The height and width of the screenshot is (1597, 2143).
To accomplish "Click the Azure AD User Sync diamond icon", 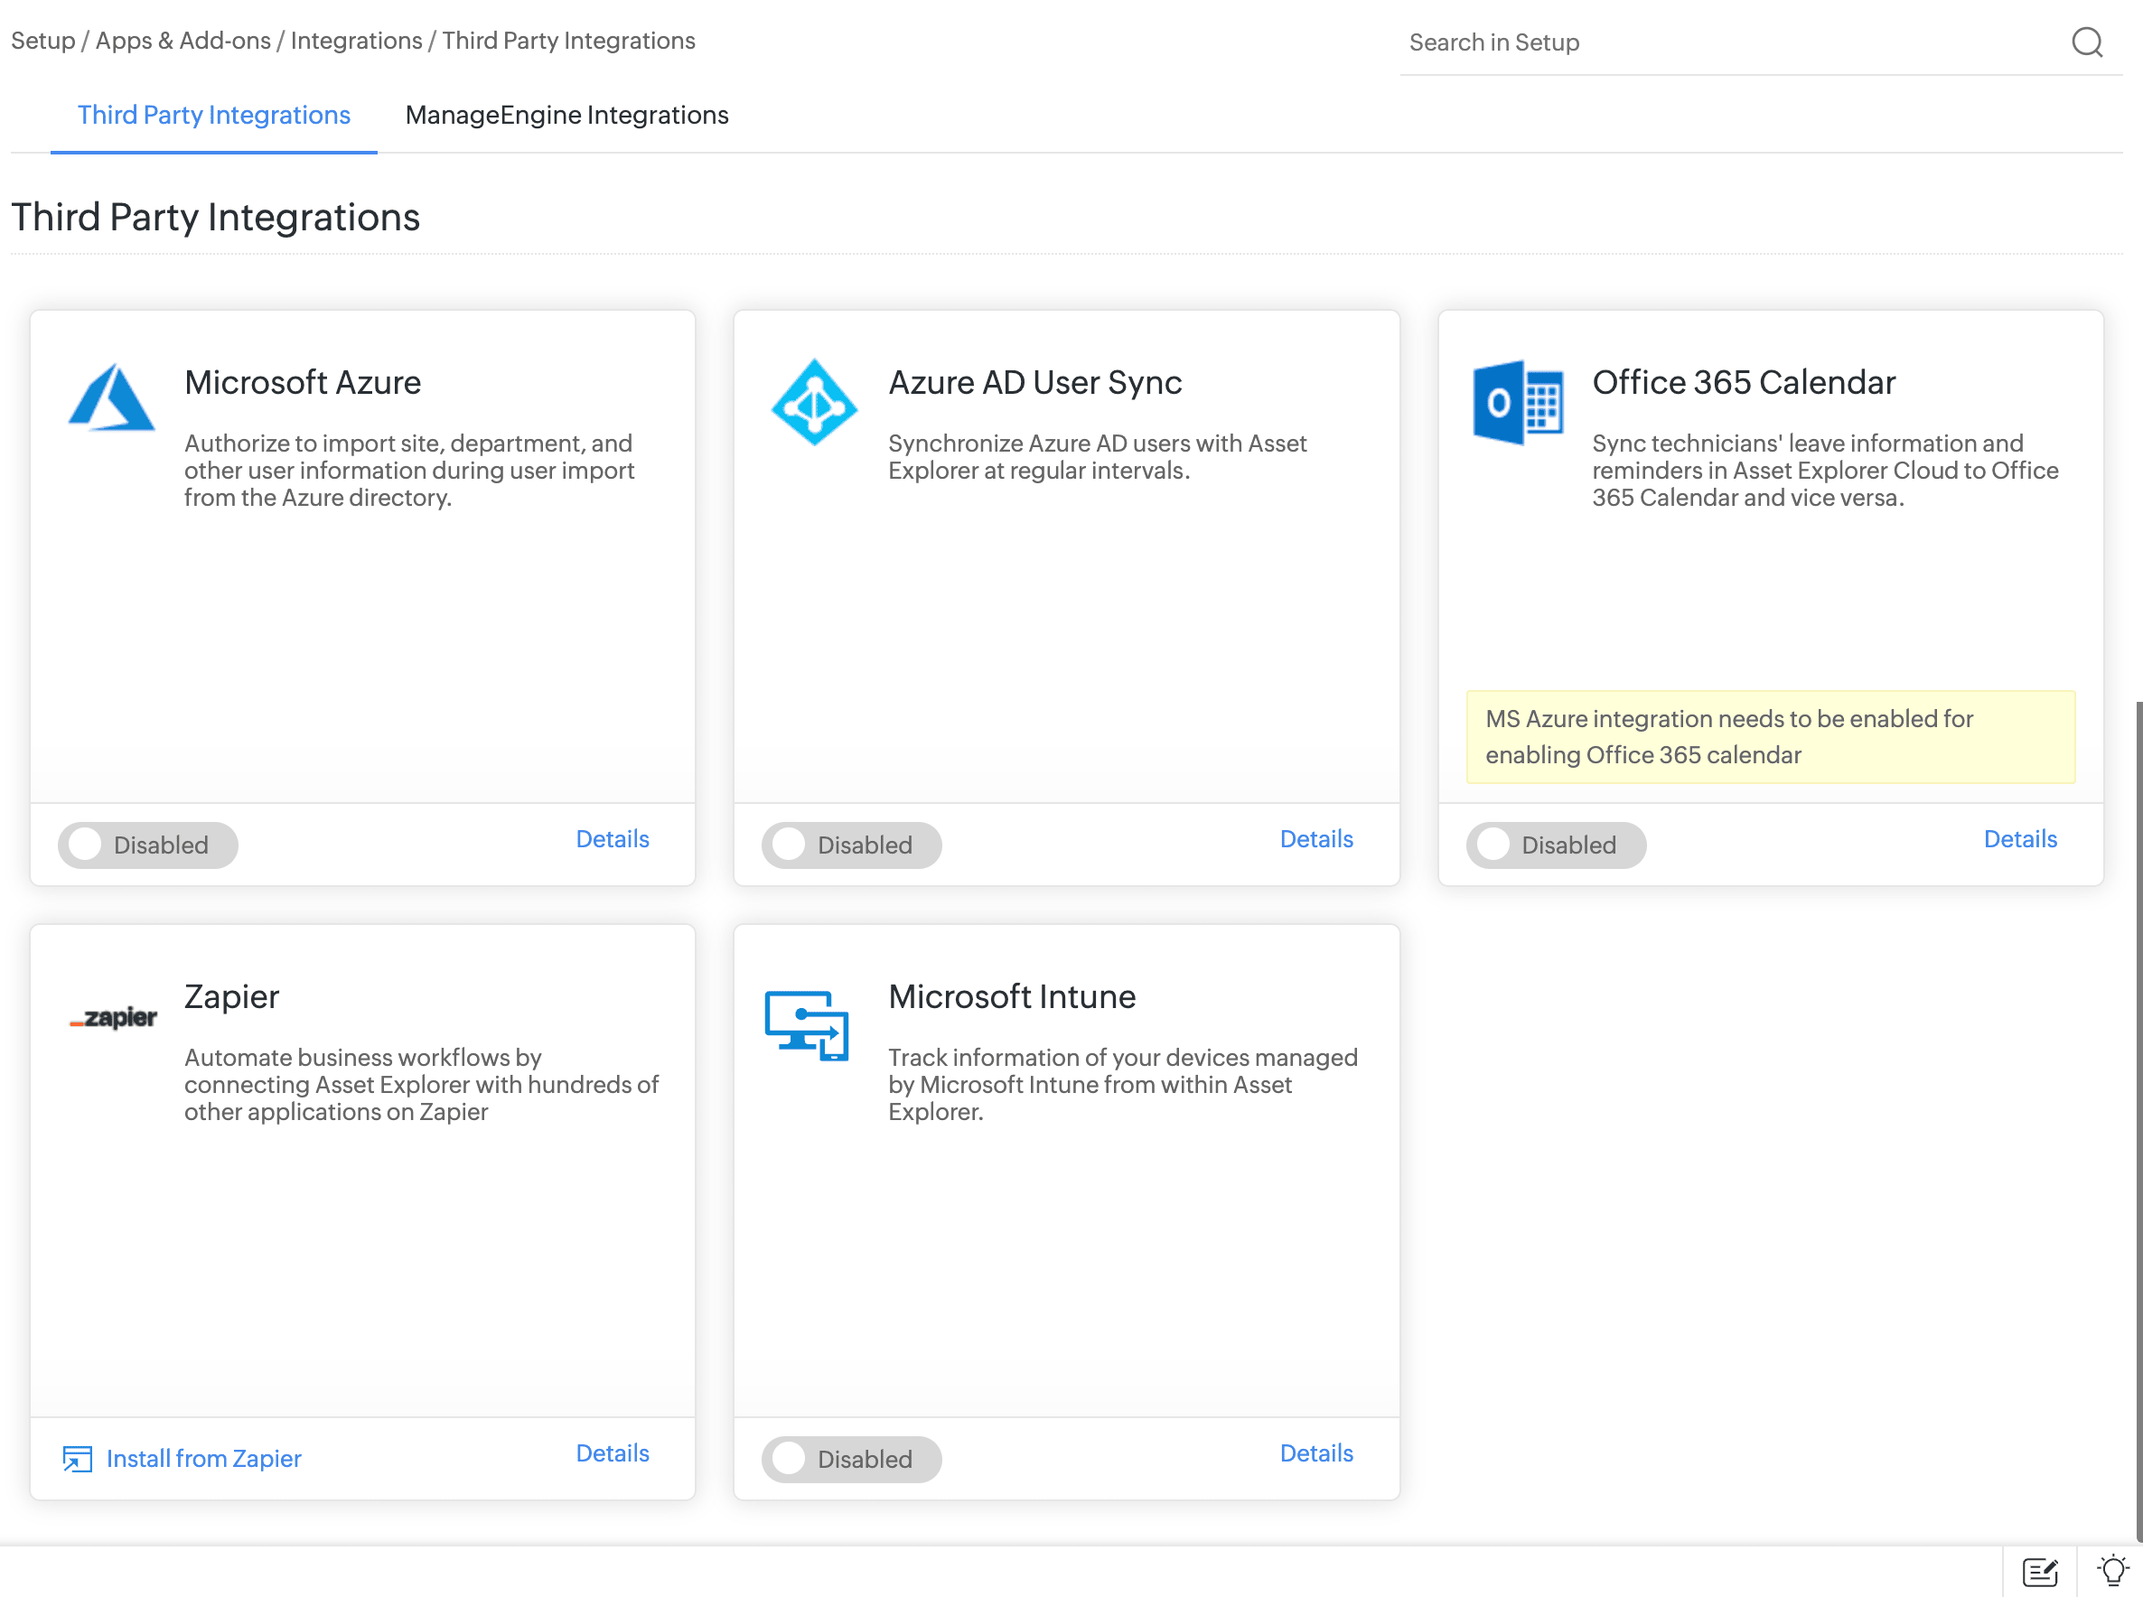I will (x=814, y=402).
